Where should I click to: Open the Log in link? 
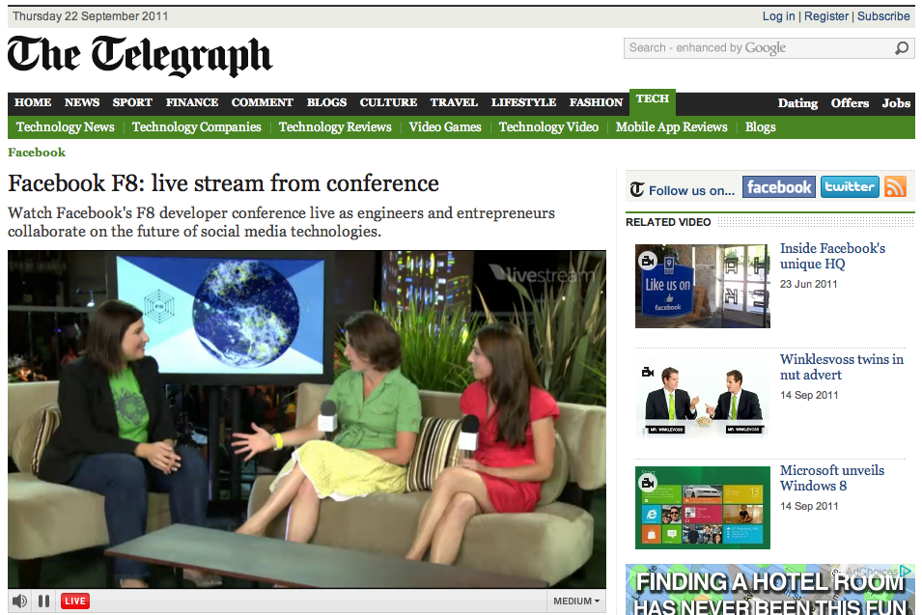(778, 16)
